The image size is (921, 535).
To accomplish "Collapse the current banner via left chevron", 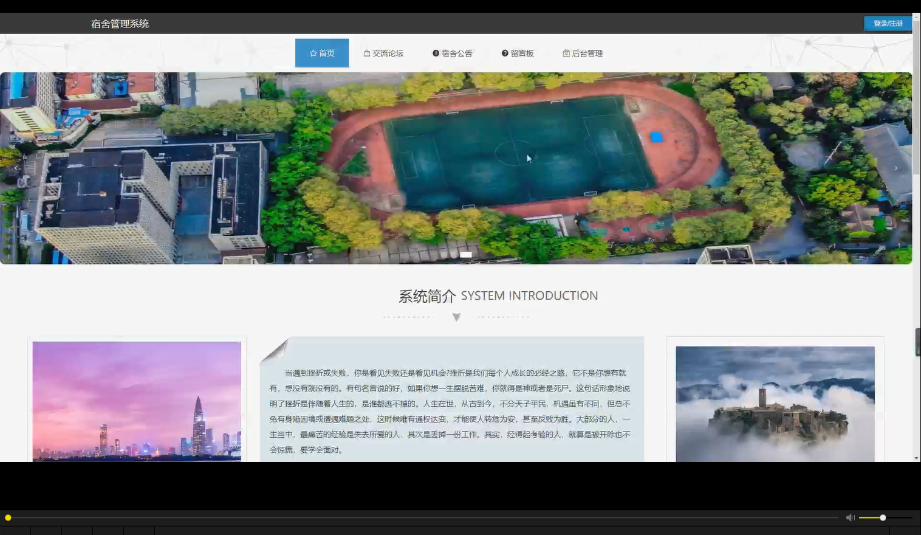I will 15,168.
